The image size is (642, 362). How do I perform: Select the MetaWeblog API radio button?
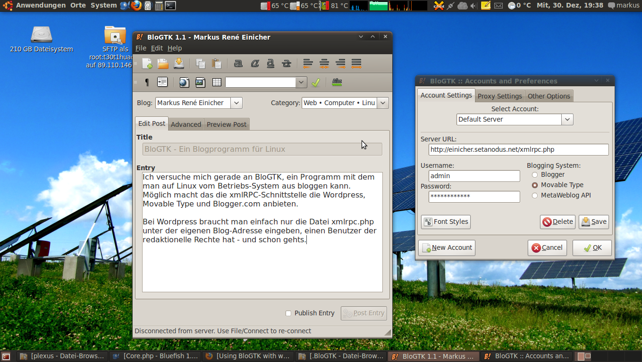click(535, 196)
